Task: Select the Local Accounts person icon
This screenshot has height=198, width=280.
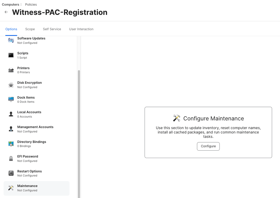Action: click(x=11, y=114)
